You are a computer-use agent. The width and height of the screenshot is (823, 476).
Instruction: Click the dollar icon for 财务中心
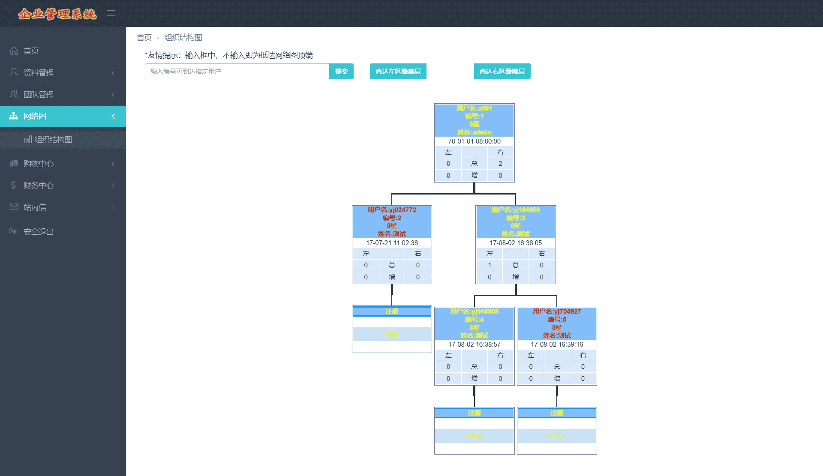click(x=14, y=185)
